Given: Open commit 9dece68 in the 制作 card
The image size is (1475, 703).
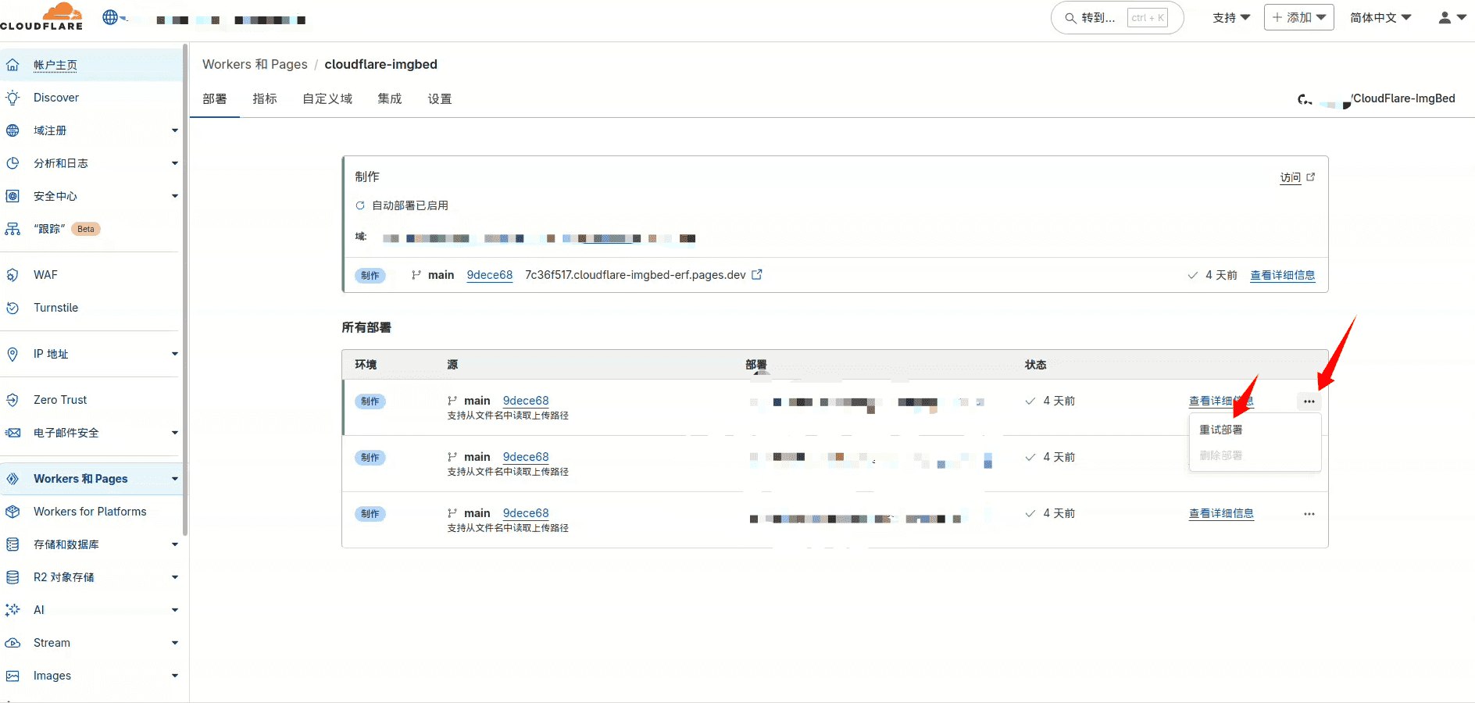Looking at the screenshot, I should click(x=490, y=275).
